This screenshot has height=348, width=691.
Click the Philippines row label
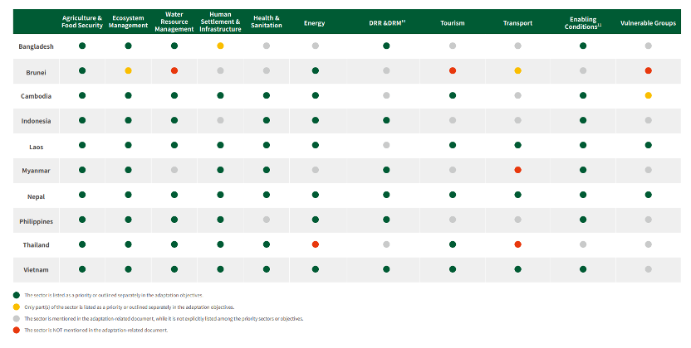[x=37, y=221]
